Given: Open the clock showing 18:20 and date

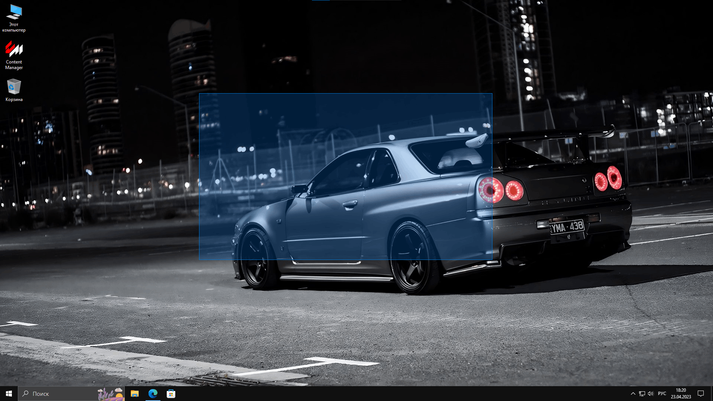Looking at the screenshot, I should [x=681, y=394].
